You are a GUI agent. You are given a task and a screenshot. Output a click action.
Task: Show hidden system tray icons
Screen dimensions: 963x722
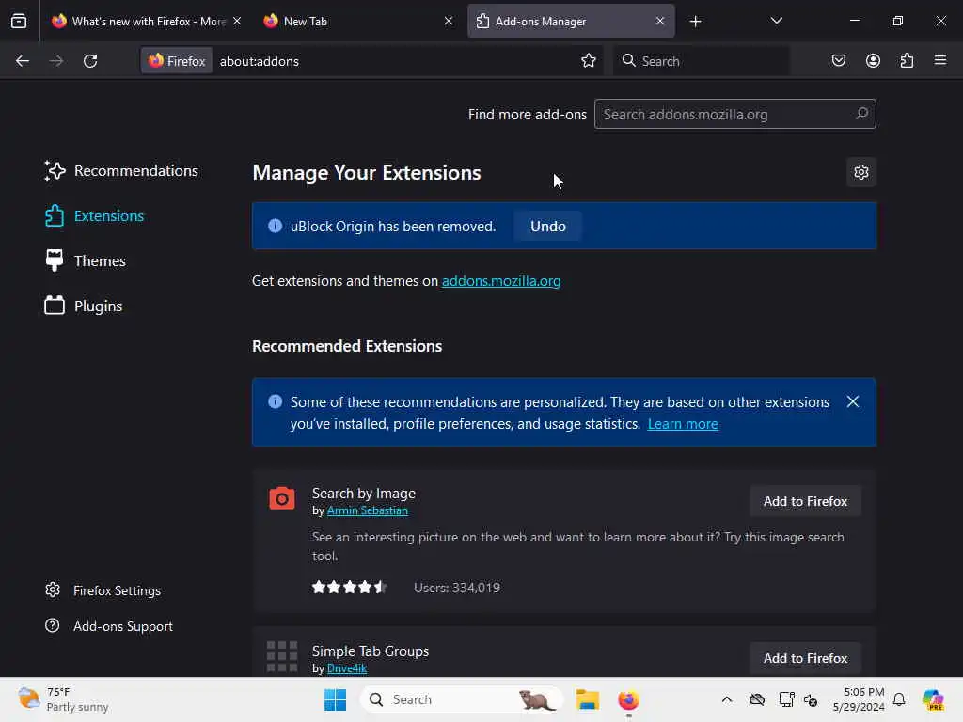coord(727,699)
